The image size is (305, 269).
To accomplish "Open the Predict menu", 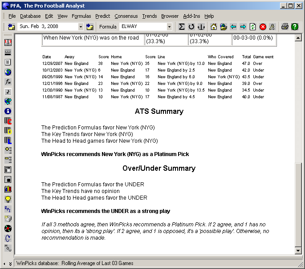I will [x=103, y=16].
